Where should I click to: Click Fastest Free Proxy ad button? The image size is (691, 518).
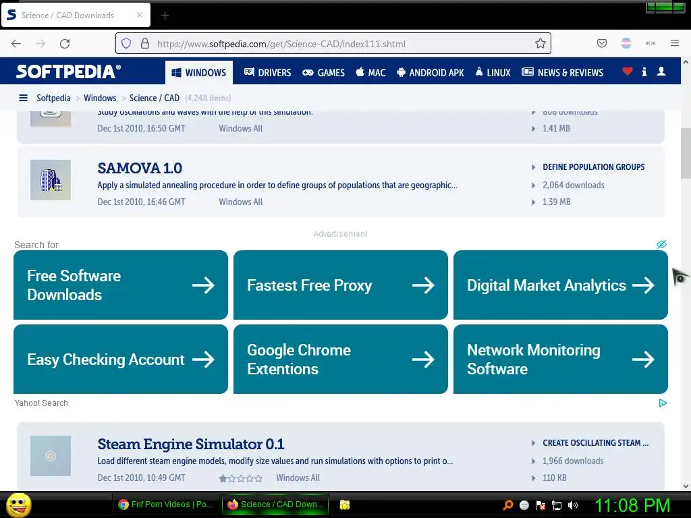click(x=341, y=285)
